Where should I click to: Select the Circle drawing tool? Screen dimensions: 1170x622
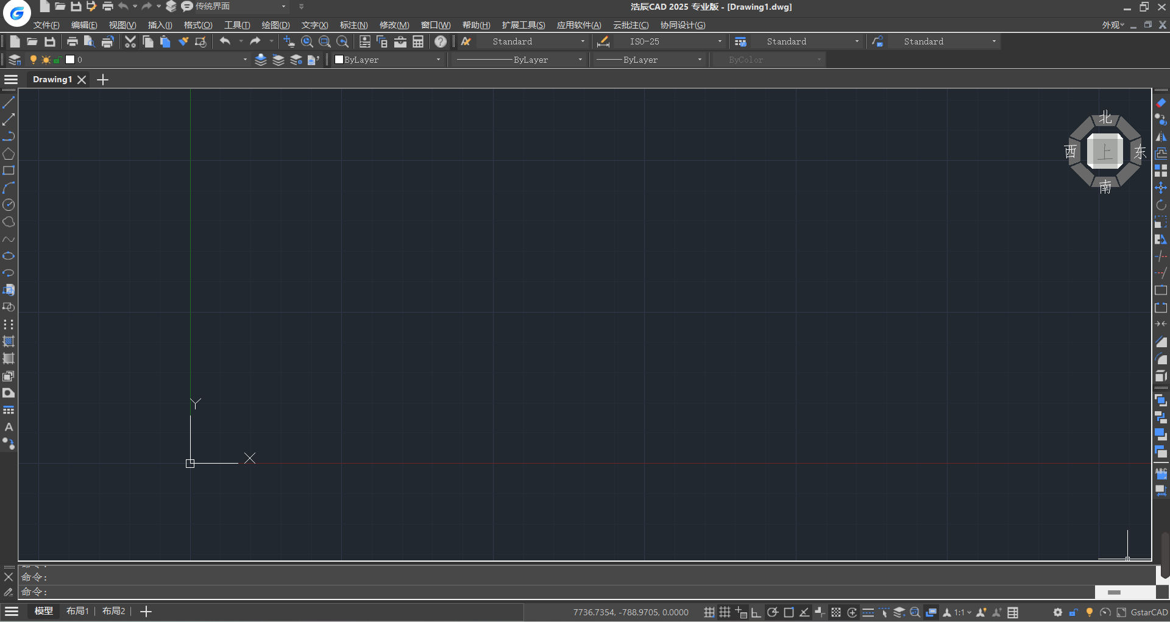click(9, 205)
